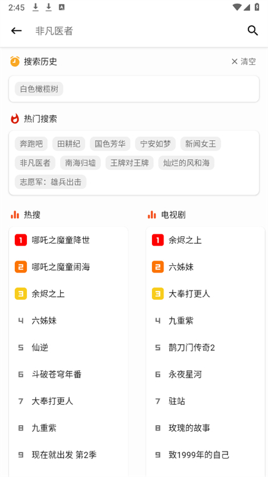Tap the magnifier search icon
This screenshot has width=268, height=477.
click(x=253, y=30)
